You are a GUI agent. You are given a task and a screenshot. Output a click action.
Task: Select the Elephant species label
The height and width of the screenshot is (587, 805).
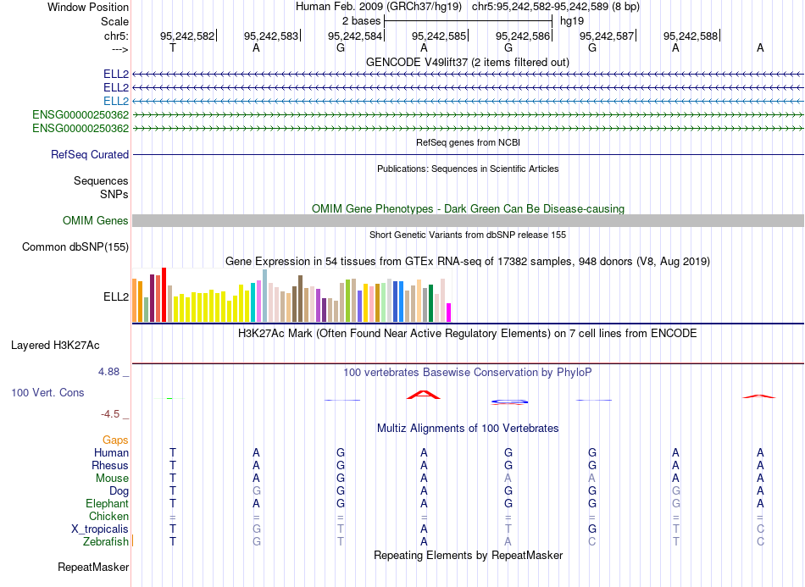pyautogui.click(x=108, y=503)
